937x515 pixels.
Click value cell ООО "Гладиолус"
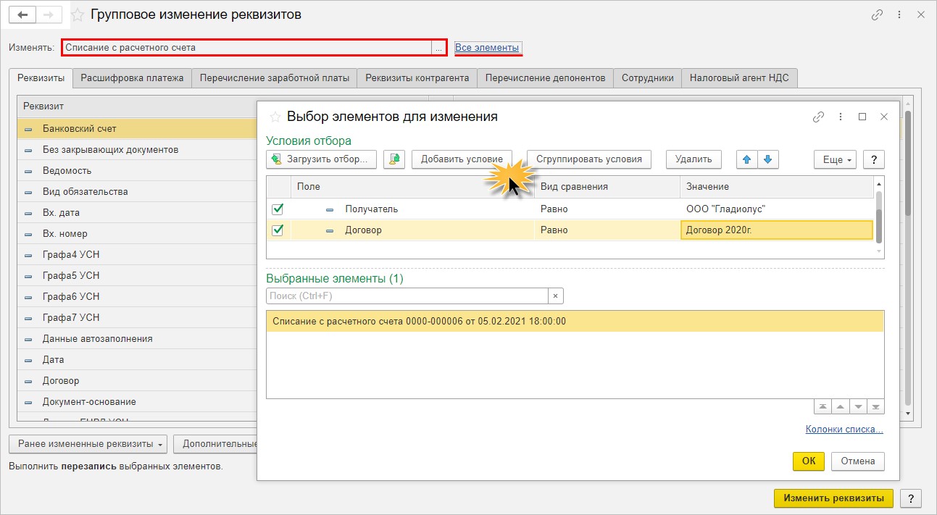click(777, 209)
